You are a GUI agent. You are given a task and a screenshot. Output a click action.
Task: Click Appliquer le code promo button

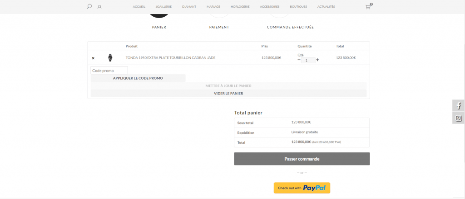pyautogui.click(x=138, y=78)
